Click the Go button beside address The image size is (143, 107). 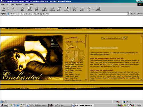133,14
